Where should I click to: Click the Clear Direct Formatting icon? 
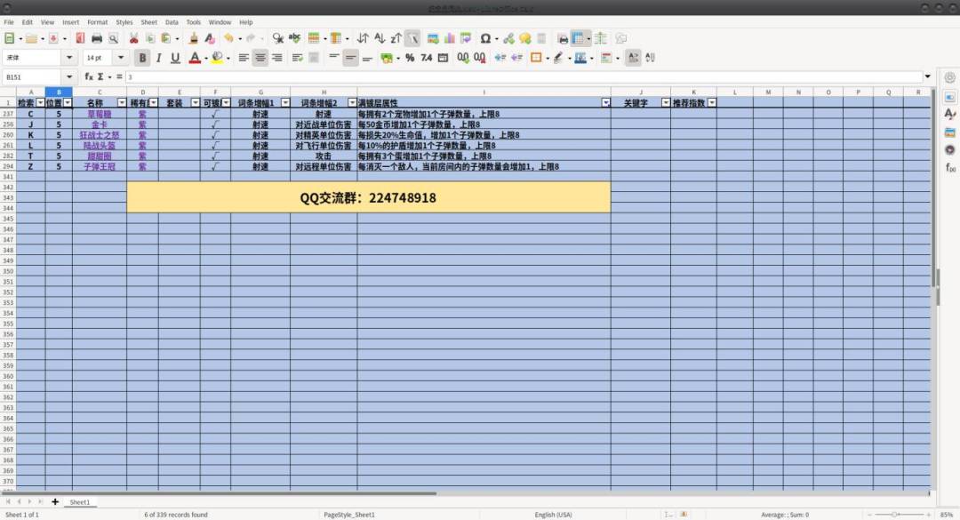tap(210, 38)
